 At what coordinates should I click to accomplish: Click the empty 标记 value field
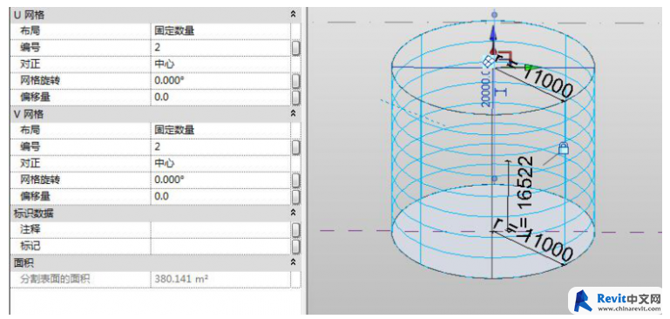pyautogui.click(x=220, y=246)
